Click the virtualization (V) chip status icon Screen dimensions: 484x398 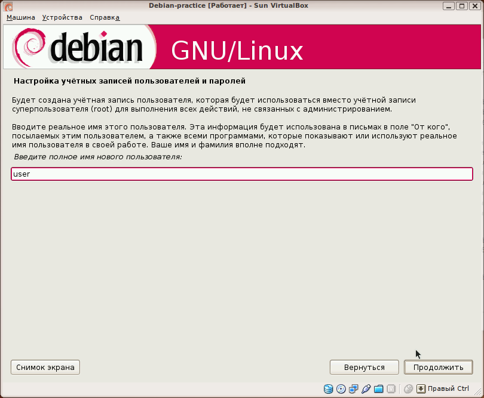(391, 389)
